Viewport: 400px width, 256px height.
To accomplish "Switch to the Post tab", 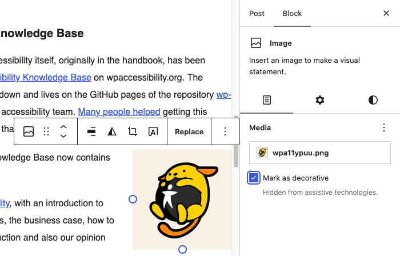I will point(257,14).
